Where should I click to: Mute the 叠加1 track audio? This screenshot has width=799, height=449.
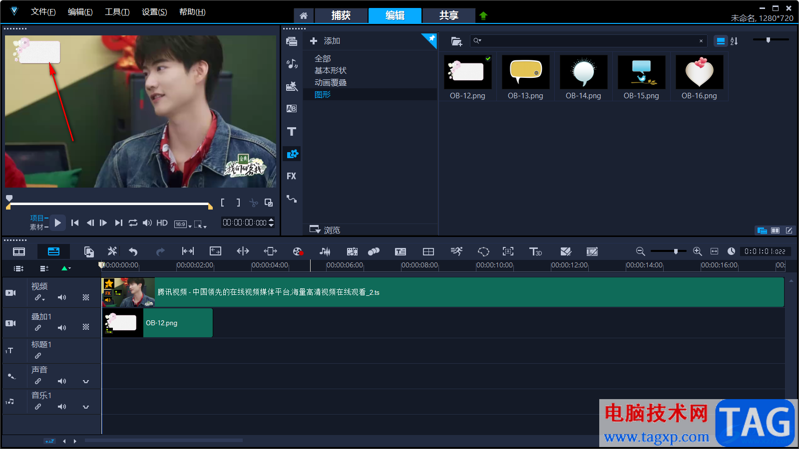click(62, 328)
